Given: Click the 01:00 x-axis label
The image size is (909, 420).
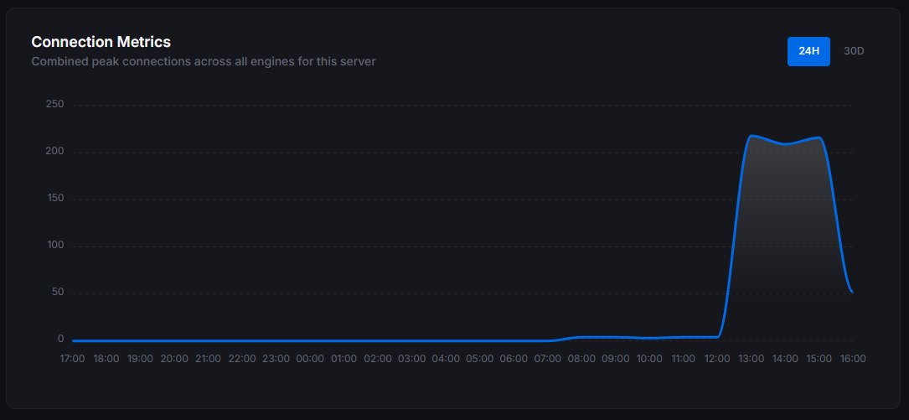Looking at the screenshot, I should [343, 359].
